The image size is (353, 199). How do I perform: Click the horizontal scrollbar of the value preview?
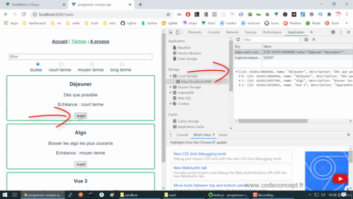tap(272, 121)
